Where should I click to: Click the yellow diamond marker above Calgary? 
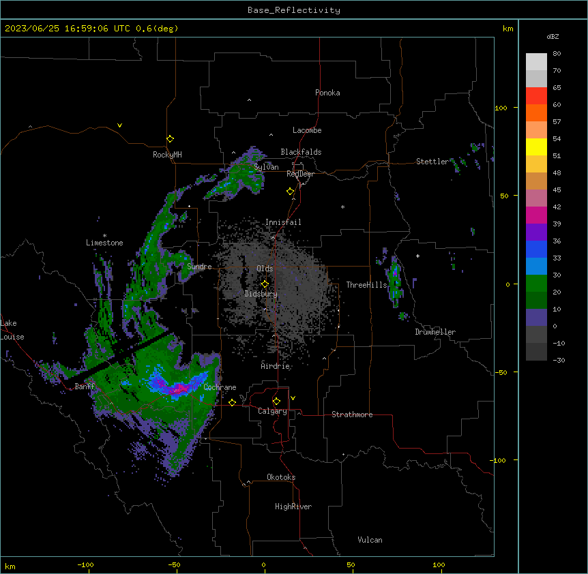276,402
